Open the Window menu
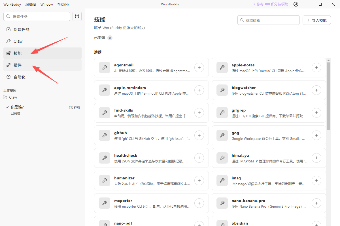Viewport: 340px width, 226px height. 46,5
